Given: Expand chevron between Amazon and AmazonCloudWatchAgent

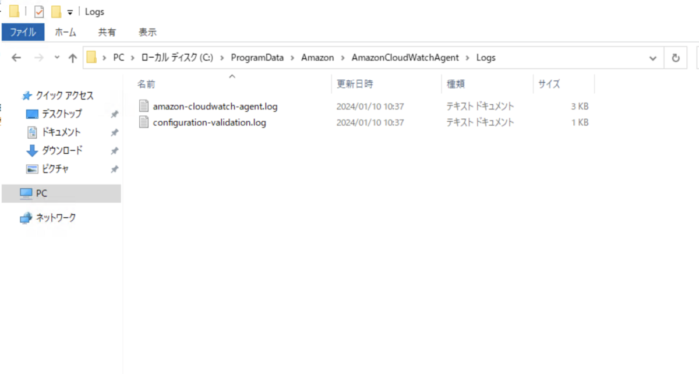Looking at the screenshot, I should point(343,58).
